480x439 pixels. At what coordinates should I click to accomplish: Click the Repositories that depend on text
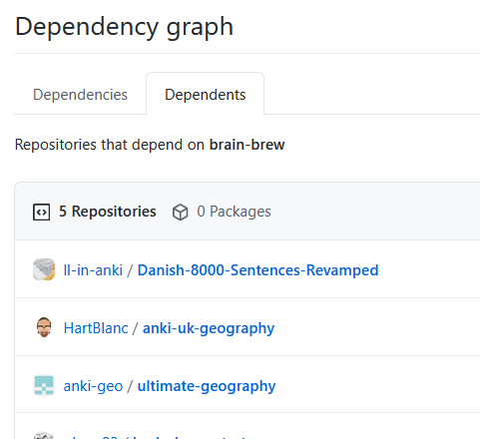point(110,145)
